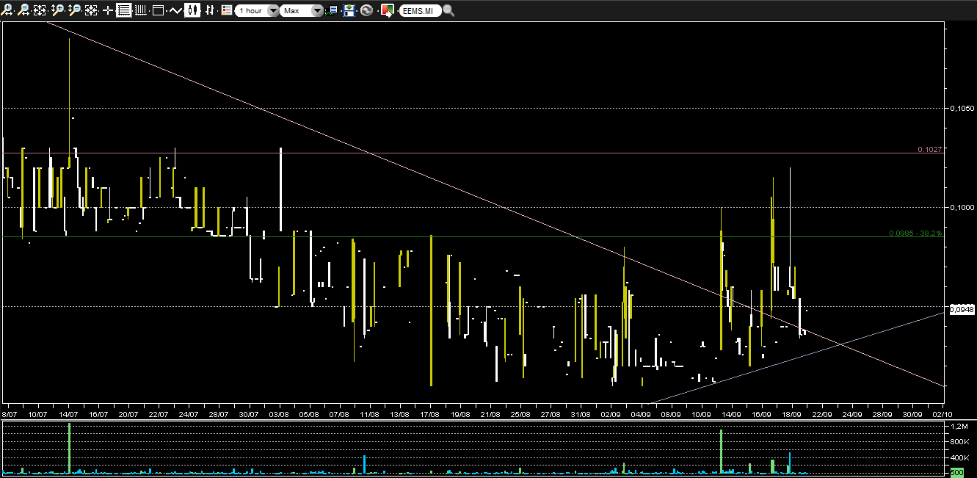The image size is (977, 478).
Task: Click the vertical zoom-in magnifier icon
Action: [x=58, y=10]
